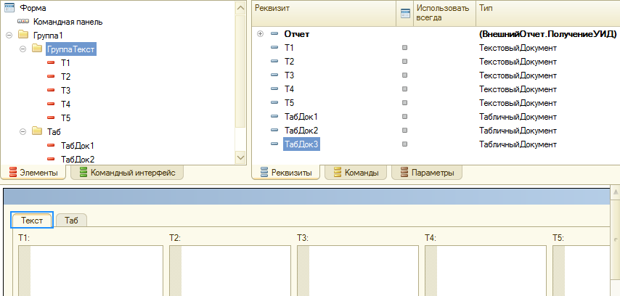Select the Текст page tab in form preview
The image size is (620, 296).
click(32, 220)
